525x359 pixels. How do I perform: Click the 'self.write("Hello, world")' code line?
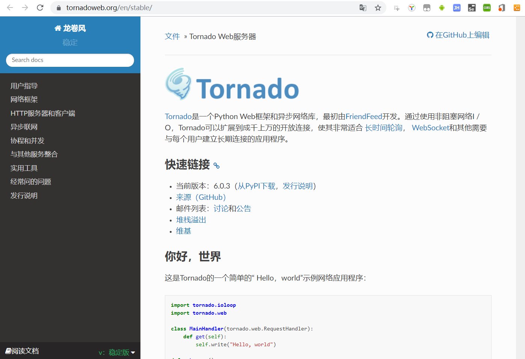(x=236, y=344)
